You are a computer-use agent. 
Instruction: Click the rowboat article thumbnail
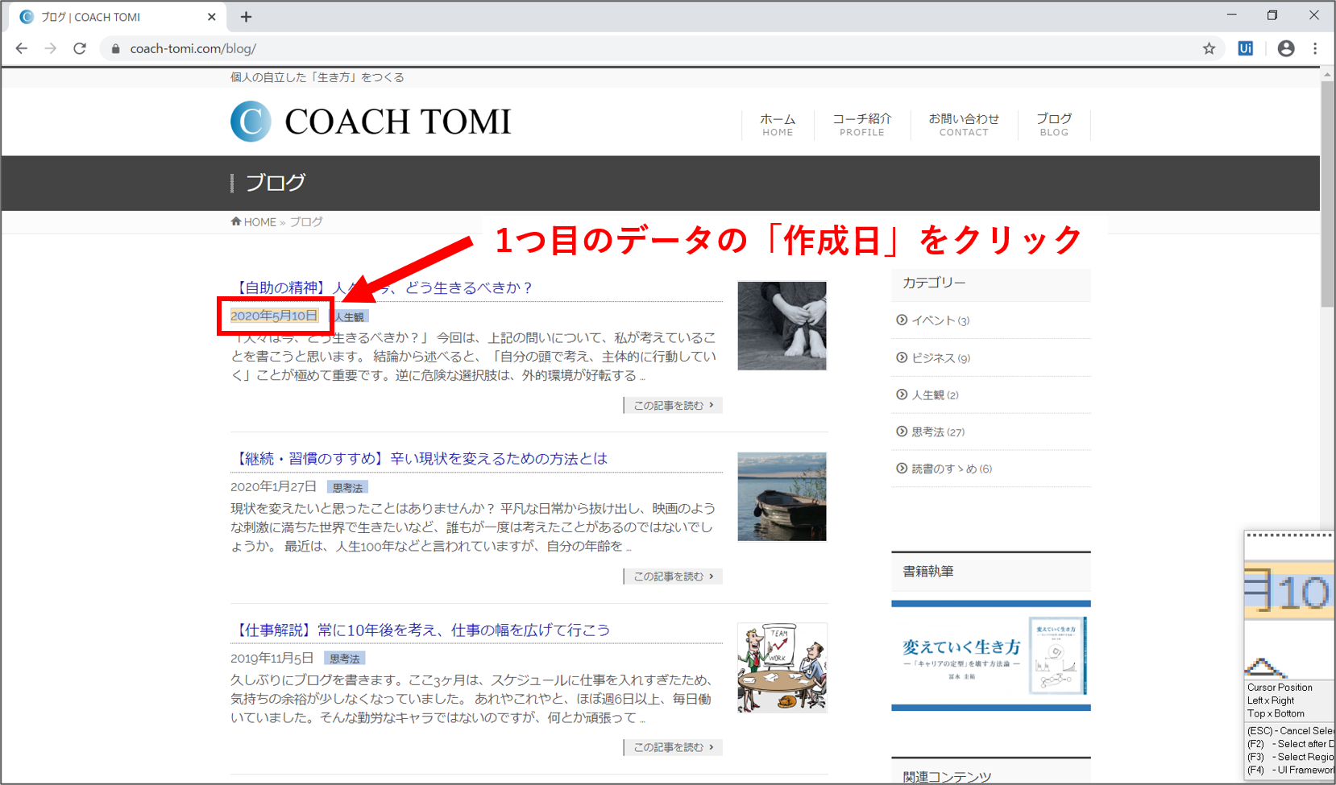pos(782,497)
